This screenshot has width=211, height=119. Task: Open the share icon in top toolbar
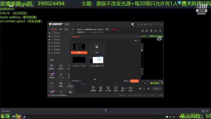coord(160,31)
